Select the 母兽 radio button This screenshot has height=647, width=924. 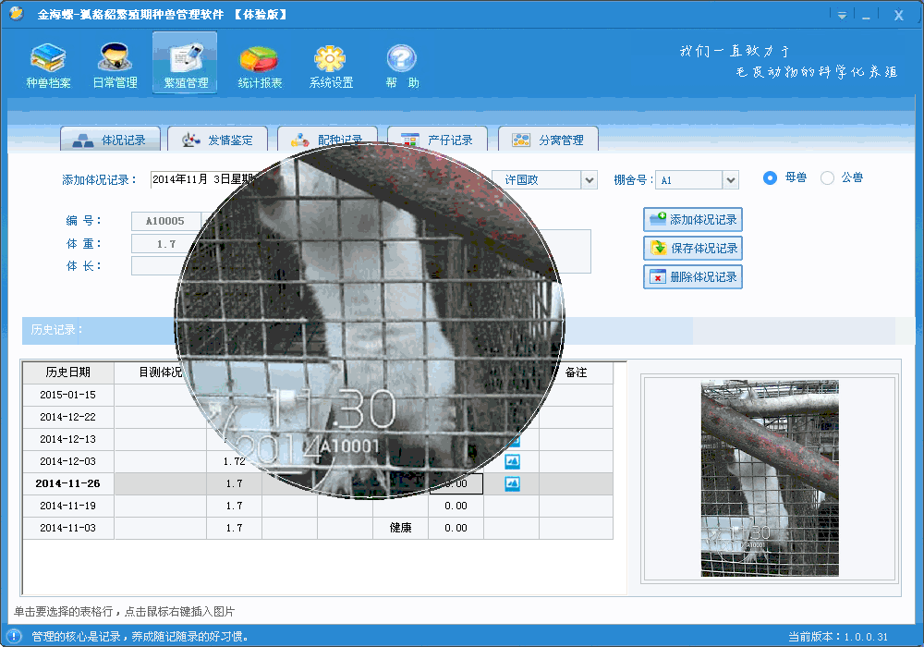pos(770,177)
